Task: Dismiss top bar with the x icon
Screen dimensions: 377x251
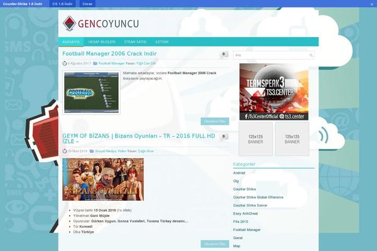Action: coord(372,4)
